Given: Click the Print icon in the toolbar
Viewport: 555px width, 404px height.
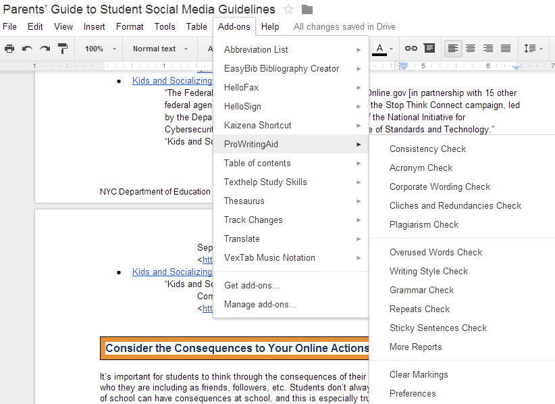Looking at the screenshot, I should [x=9, y=49].
